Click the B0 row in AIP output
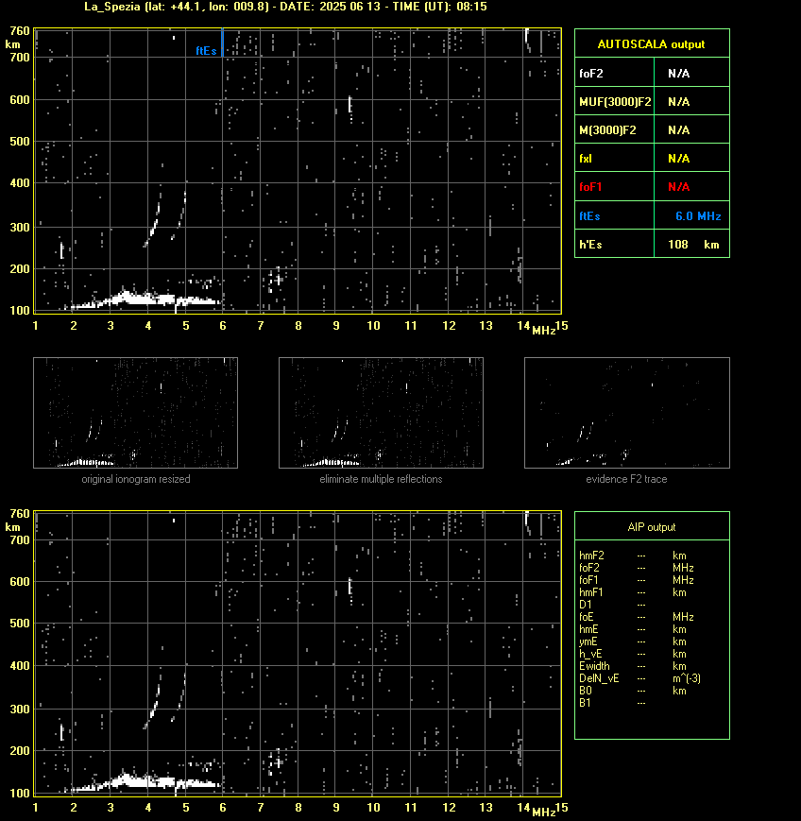The width and height of the screenshot is (801, 821). [x=633, y=691]
